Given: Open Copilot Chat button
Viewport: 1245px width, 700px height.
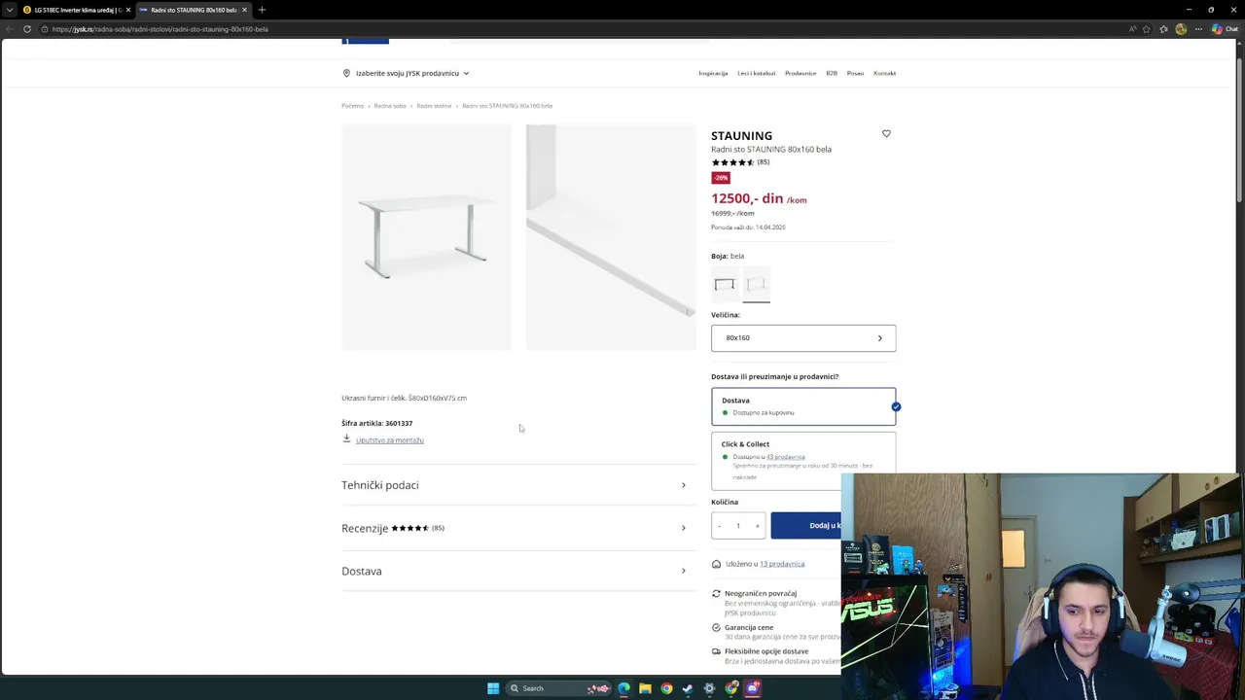Looking at the screenshot, I should [1224, 29].
